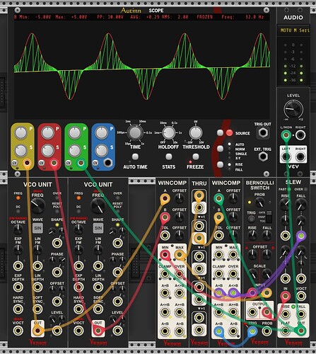This screenshot has height=354, width=316.
Task: Click left WINCOMP B input jack
Action: 165,217
